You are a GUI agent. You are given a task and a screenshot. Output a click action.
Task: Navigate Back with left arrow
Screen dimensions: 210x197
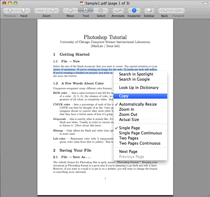[x=164, y=10]
